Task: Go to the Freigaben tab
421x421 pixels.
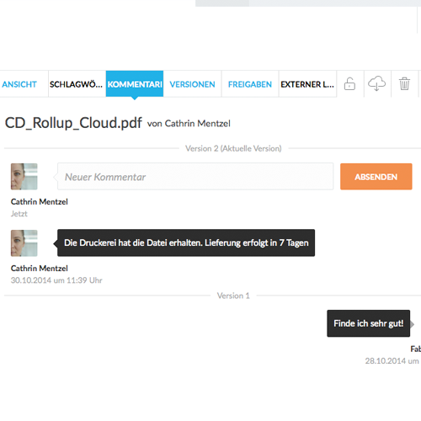Action: 250,84
